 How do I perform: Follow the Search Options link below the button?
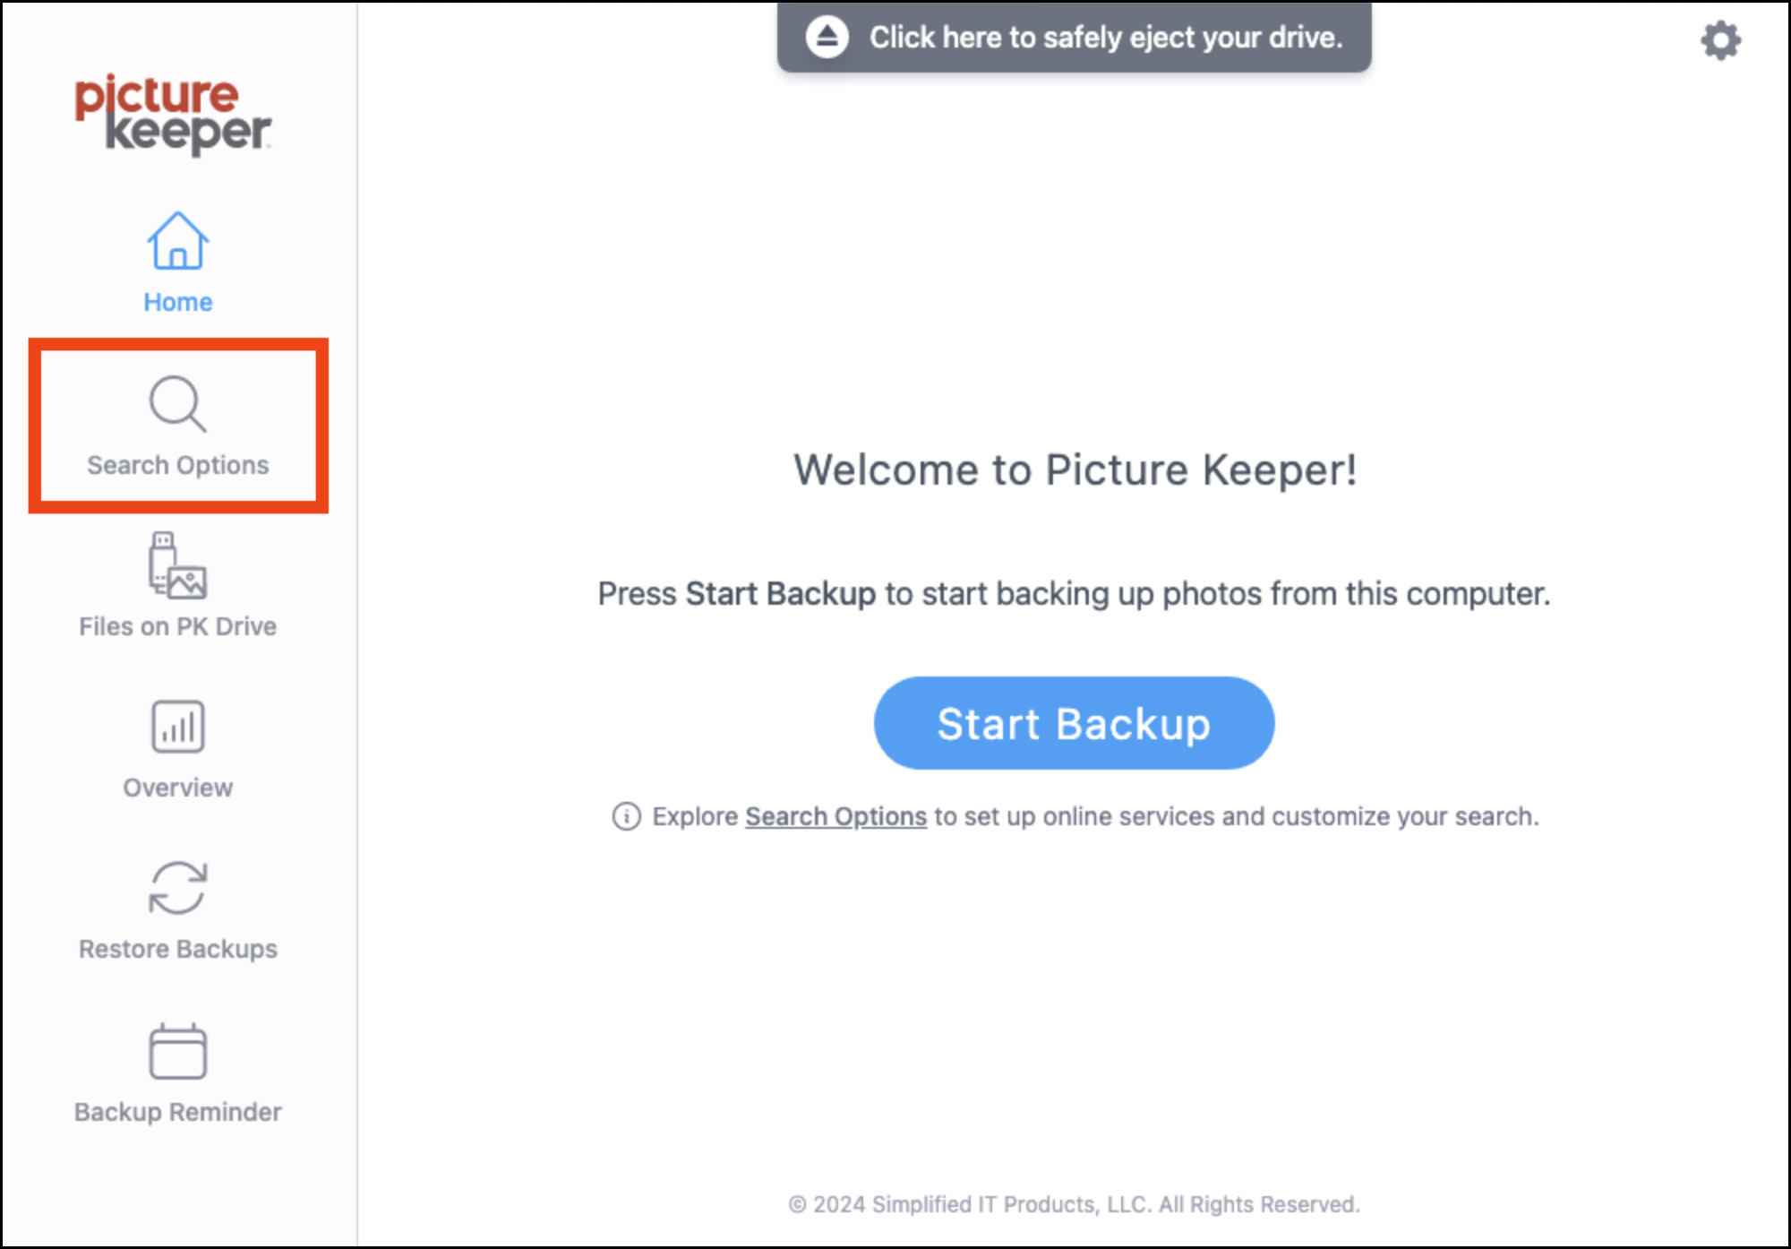(836, 816)
